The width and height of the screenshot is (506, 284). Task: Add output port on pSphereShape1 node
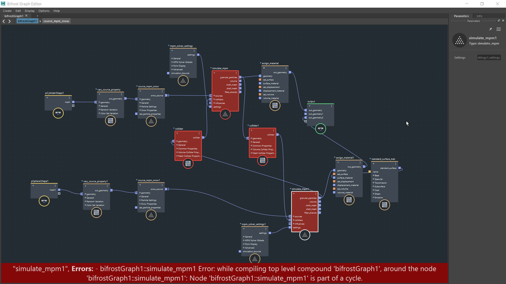(59, 194)
